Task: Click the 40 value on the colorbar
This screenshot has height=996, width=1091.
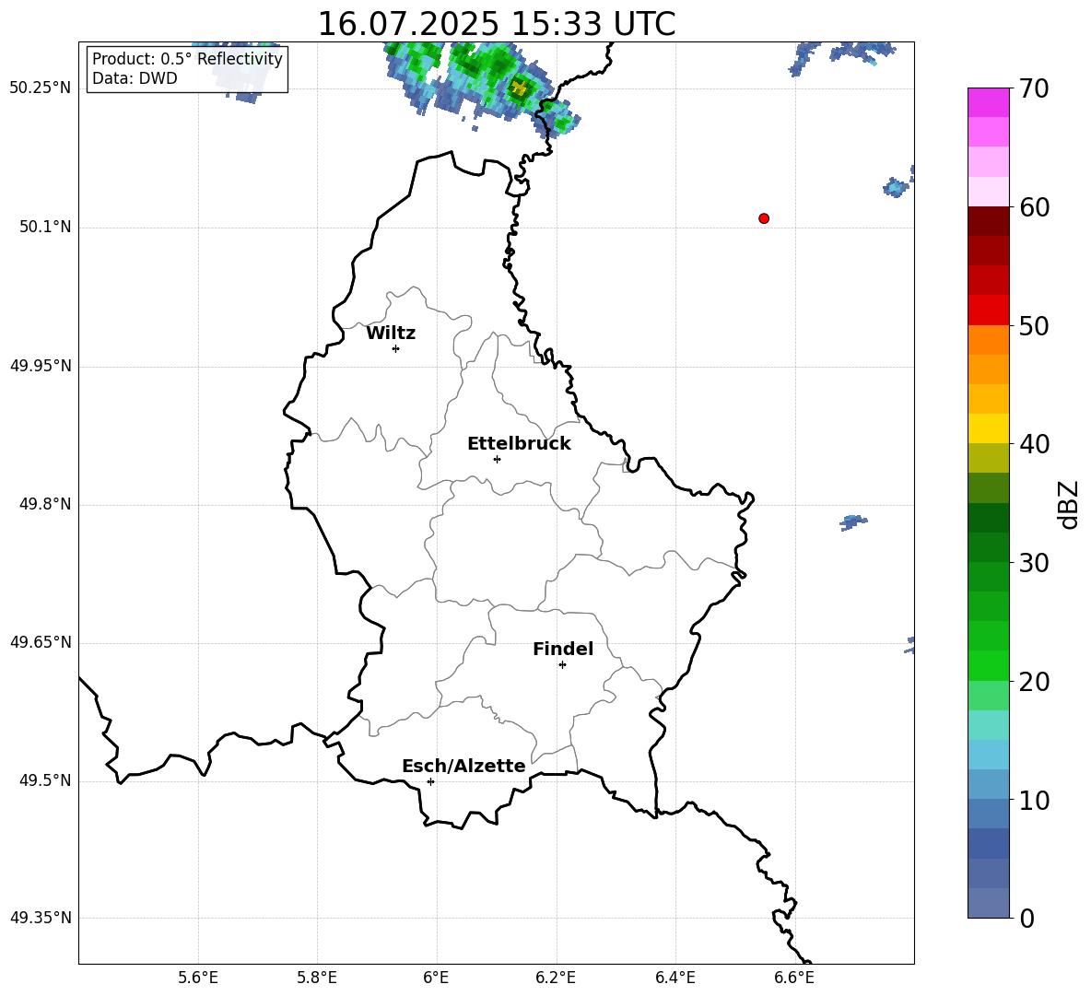Action: (1034, 444)
